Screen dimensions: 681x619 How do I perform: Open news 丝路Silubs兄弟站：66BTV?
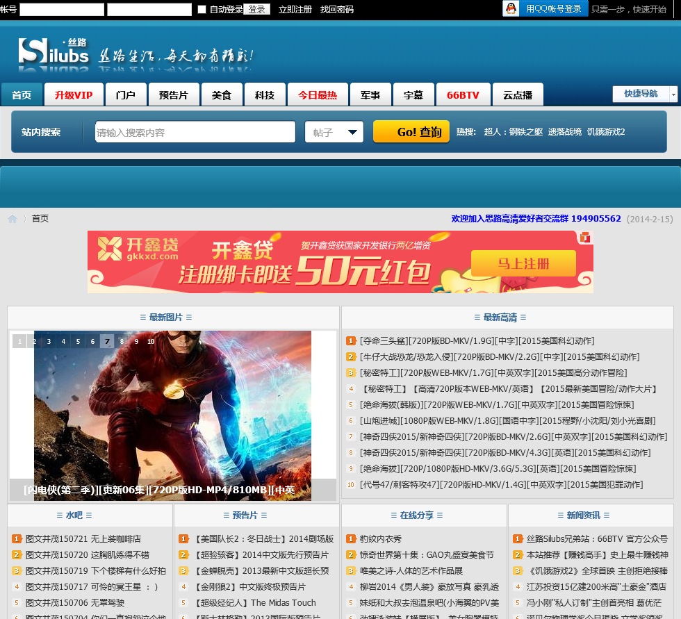tap(597, 538)
